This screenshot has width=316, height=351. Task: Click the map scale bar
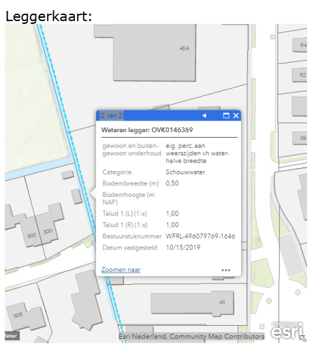click(x=12, y=336)
